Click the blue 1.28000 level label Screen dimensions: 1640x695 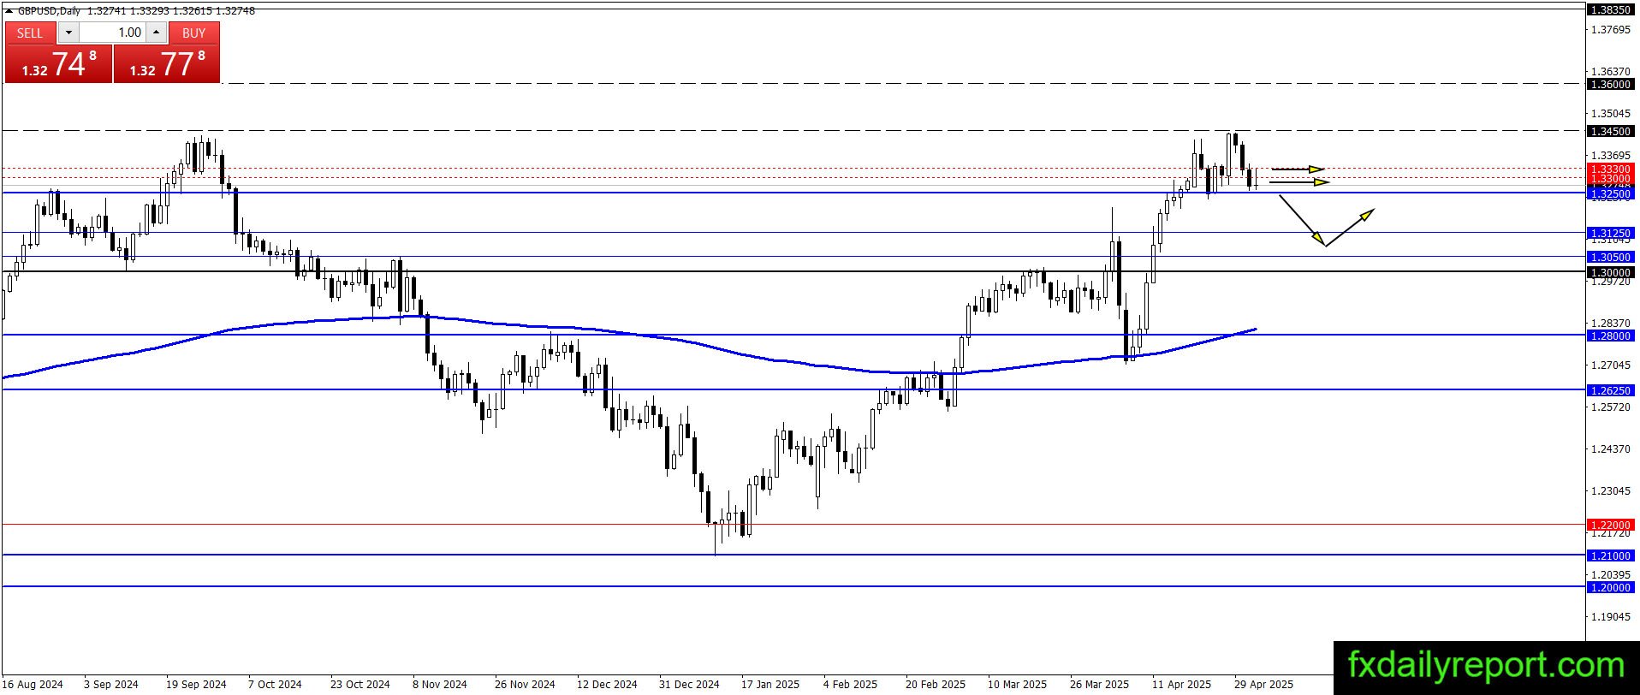point(1610,336)
